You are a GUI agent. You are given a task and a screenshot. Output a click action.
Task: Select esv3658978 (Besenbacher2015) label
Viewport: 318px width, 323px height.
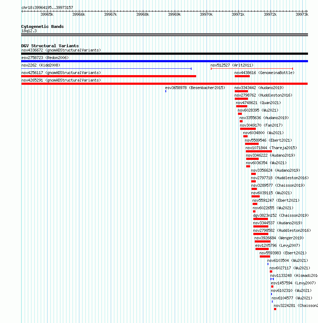click(x=195, y=88)
